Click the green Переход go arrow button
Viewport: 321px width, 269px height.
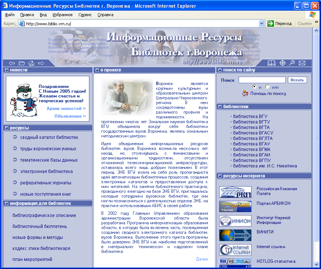[x=271, y=23]
